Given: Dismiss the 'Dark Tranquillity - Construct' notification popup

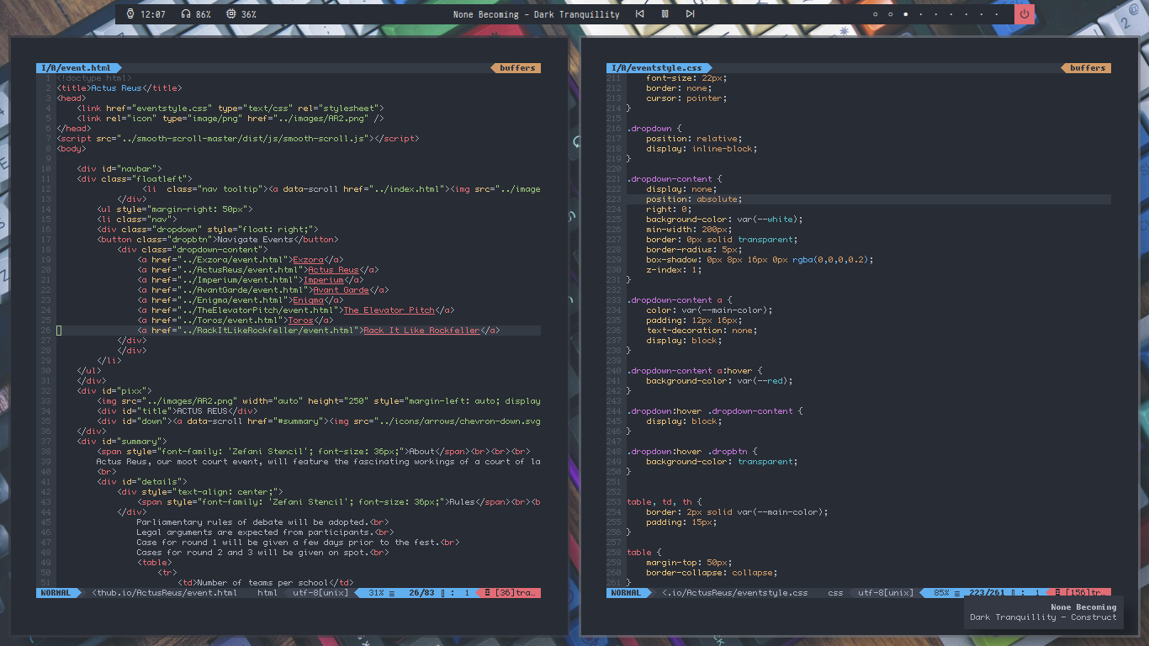Looking at the screenshot, I should pyautogui.click(x=1042, y=612).
